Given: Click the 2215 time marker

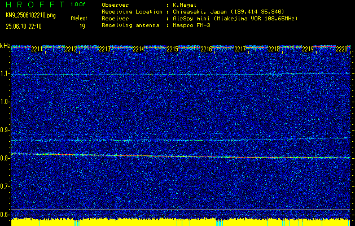Looking at the screenshot, I should [x=172, y=49].
